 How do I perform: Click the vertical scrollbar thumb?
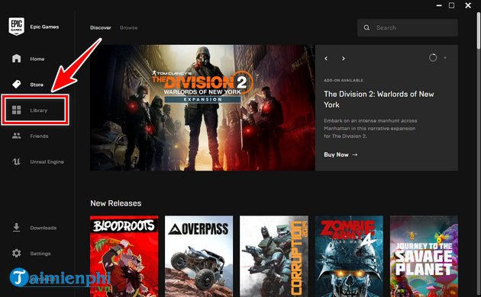[479, 30]
